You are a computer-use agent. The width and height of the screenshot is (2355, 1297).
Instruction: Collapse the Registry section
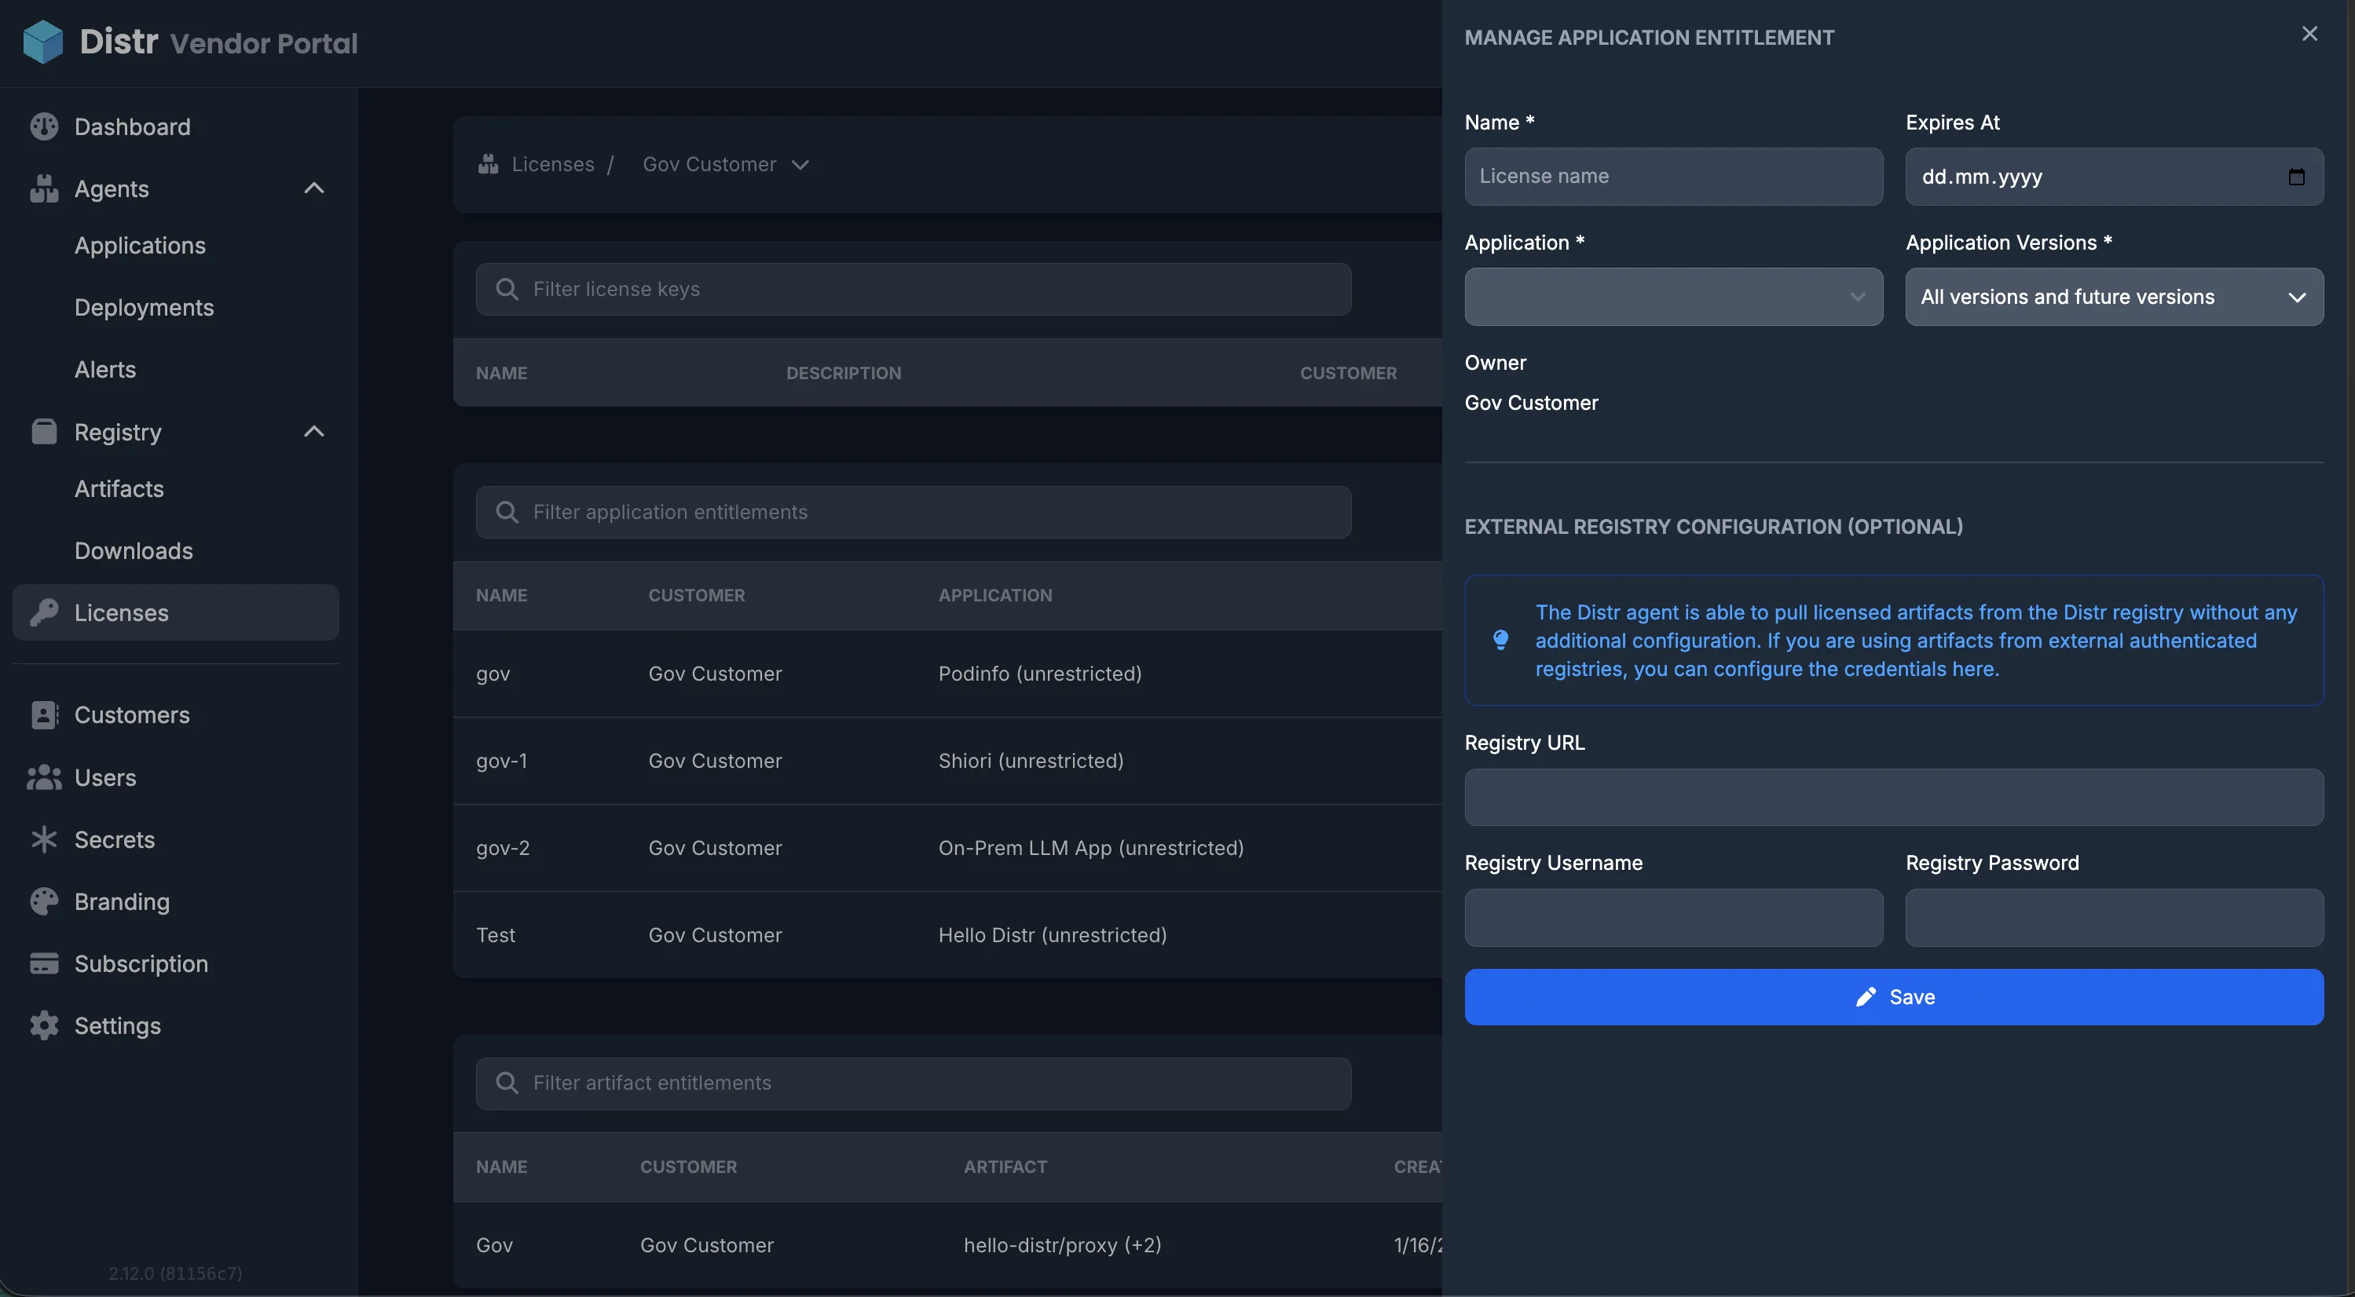pyautogui.click(x=313, y=430)
